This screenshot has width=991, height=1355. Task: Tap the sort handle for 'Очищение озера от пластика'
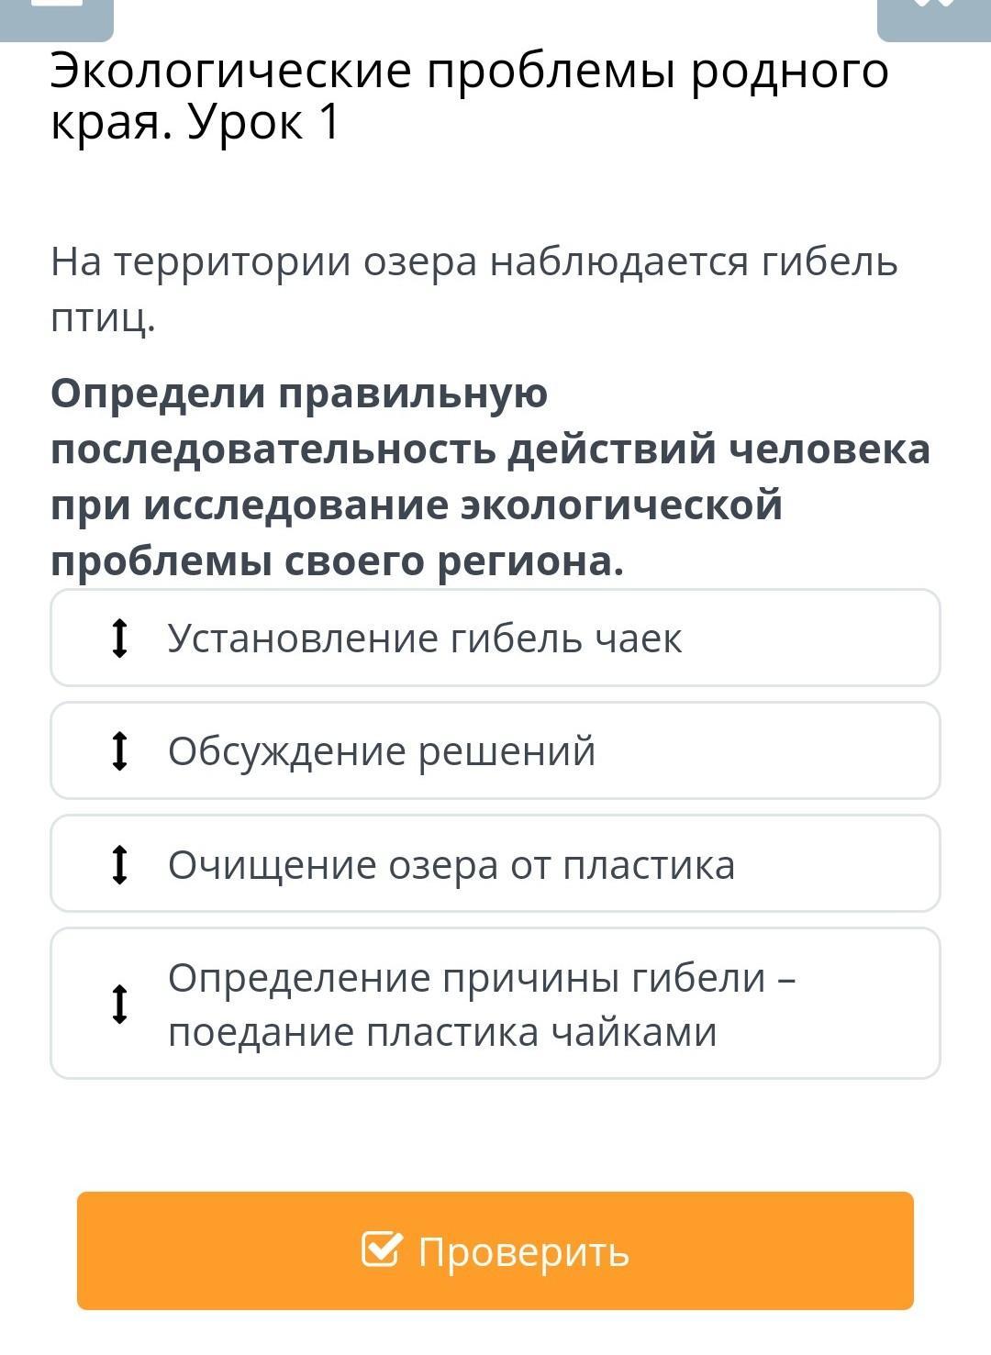(x=118, y=864)
